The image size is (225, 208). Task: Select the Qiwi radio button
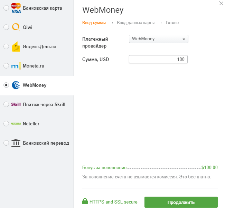pyautogui.click(x=6, y=27)
